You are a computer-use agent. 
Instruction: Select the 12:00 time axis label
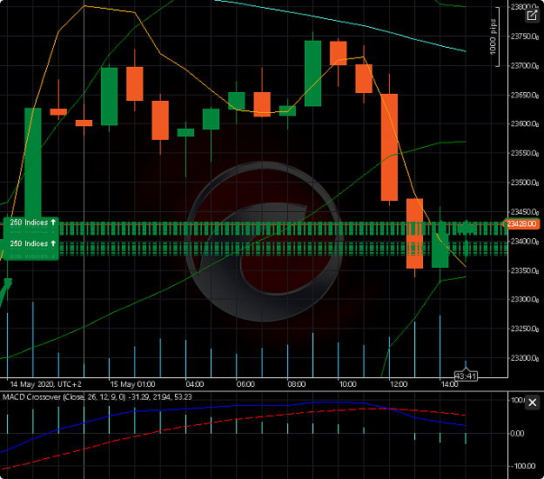pyautogui.click(x=399, y=384)
